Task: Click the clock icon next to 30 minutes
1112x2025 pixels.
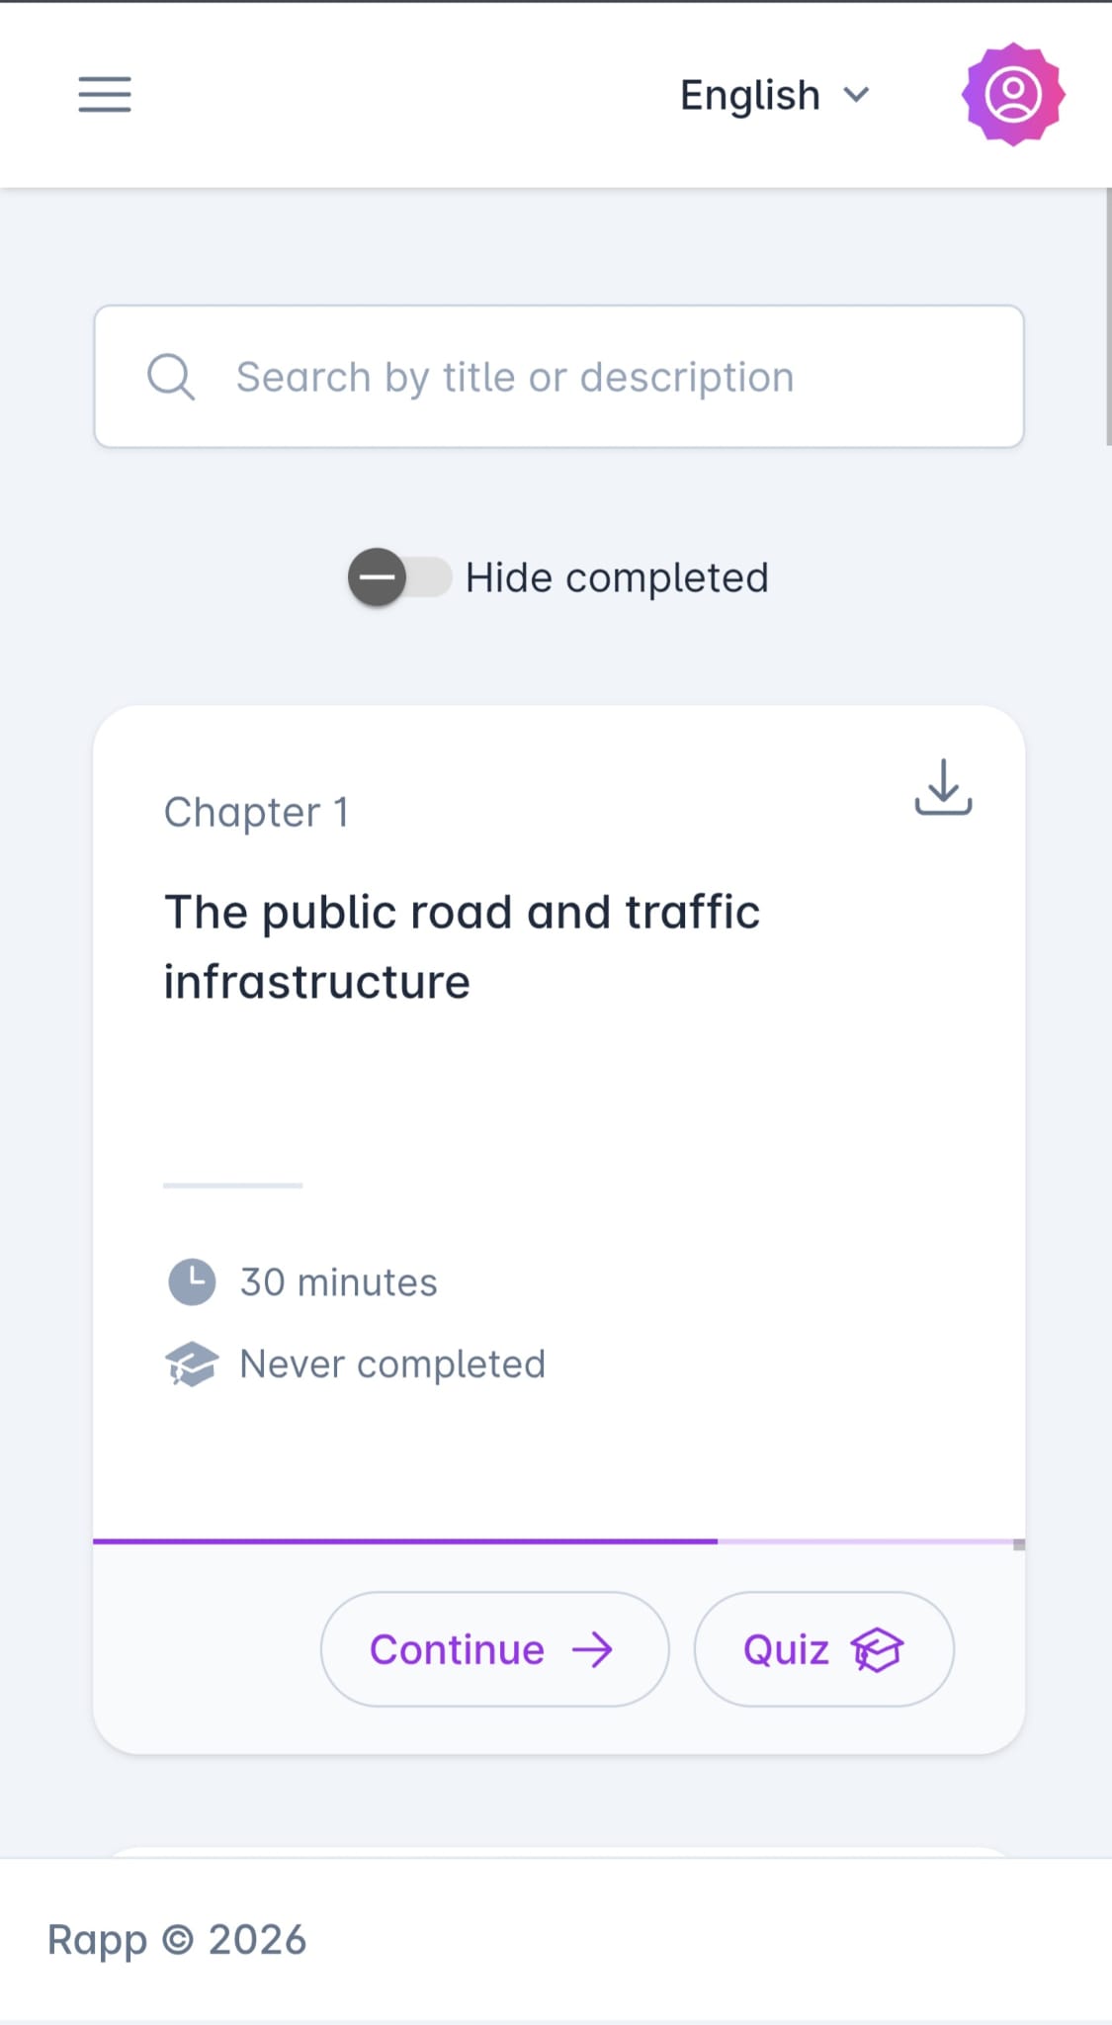Action: pos(191,1281)
